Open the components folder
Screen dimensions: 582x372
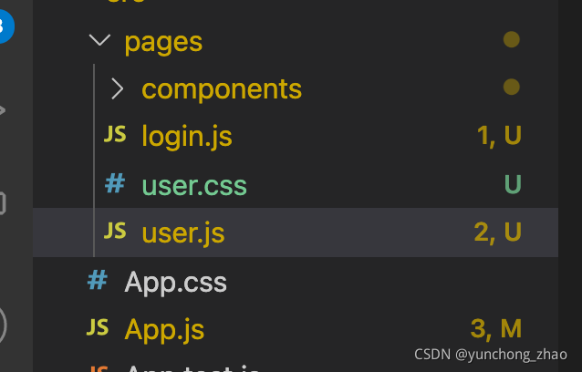click(222, 89)
